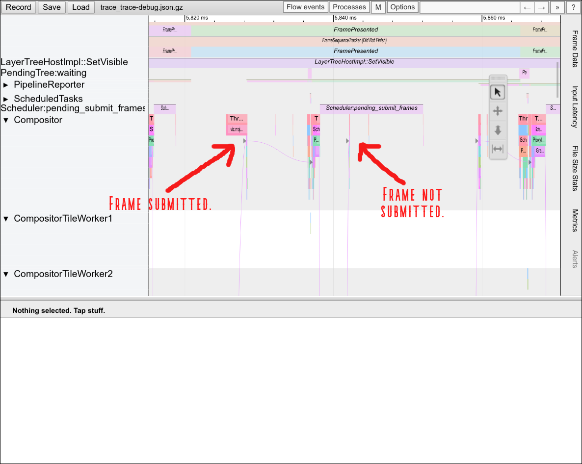Open help with the question mark button

coord(573,7)
